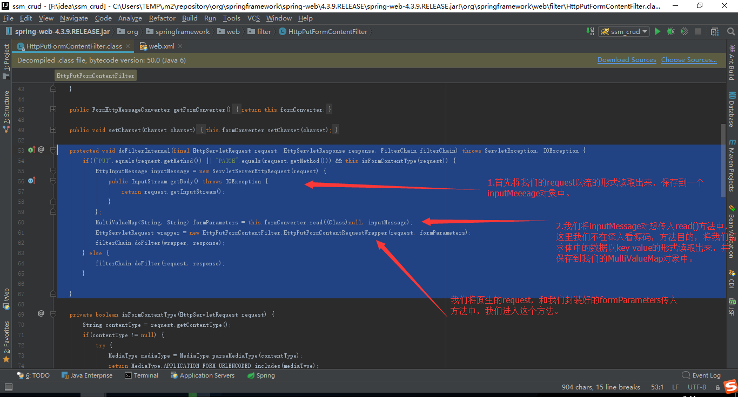Switch to the web.xml editor tab

click(x=160, y=46)
